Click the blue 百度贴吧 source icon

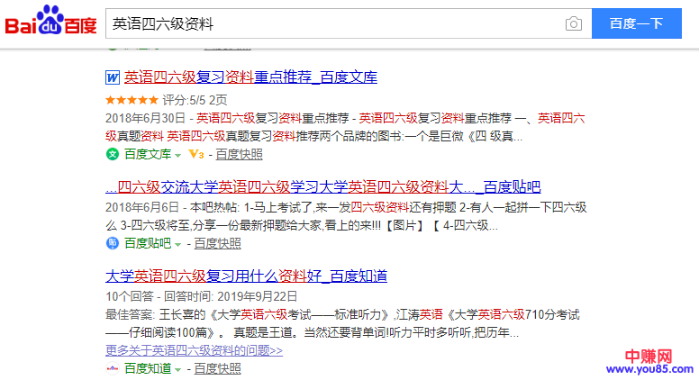coord(113,243)
